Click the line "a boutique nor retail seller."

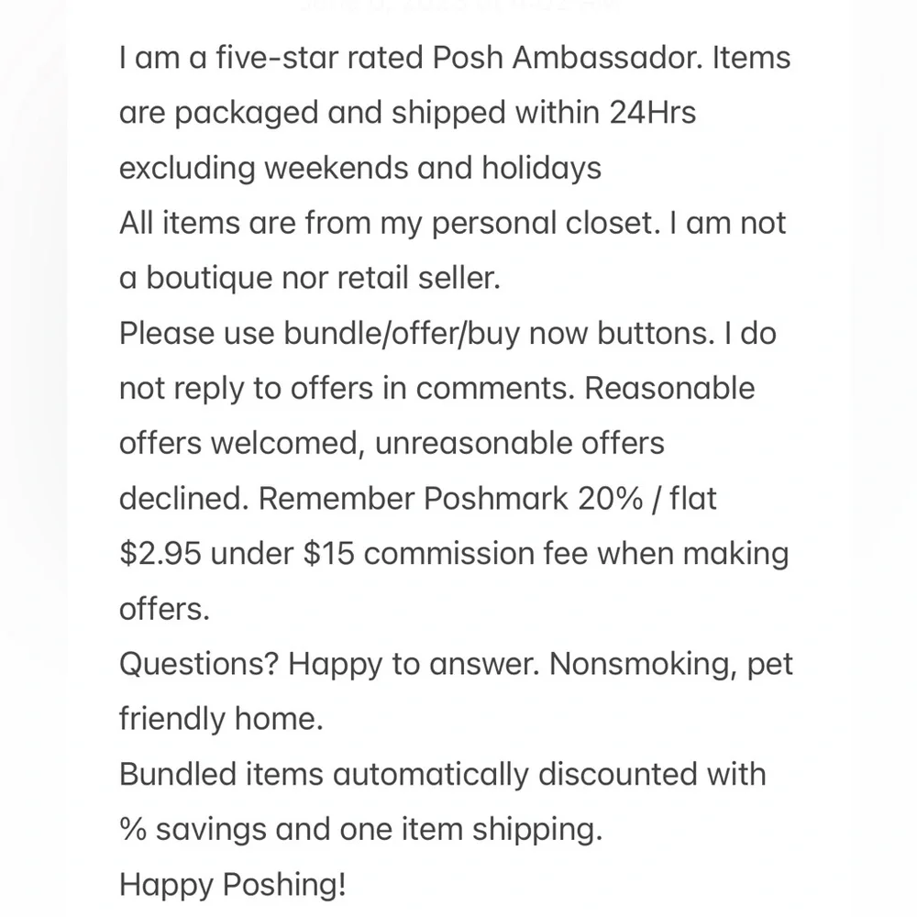[310, 278]
